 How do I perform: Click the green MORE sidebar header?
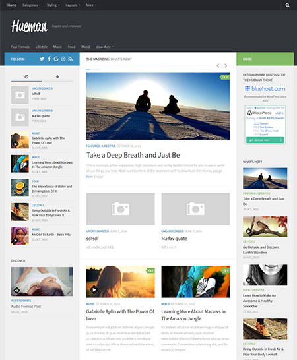tap(265, 59)
